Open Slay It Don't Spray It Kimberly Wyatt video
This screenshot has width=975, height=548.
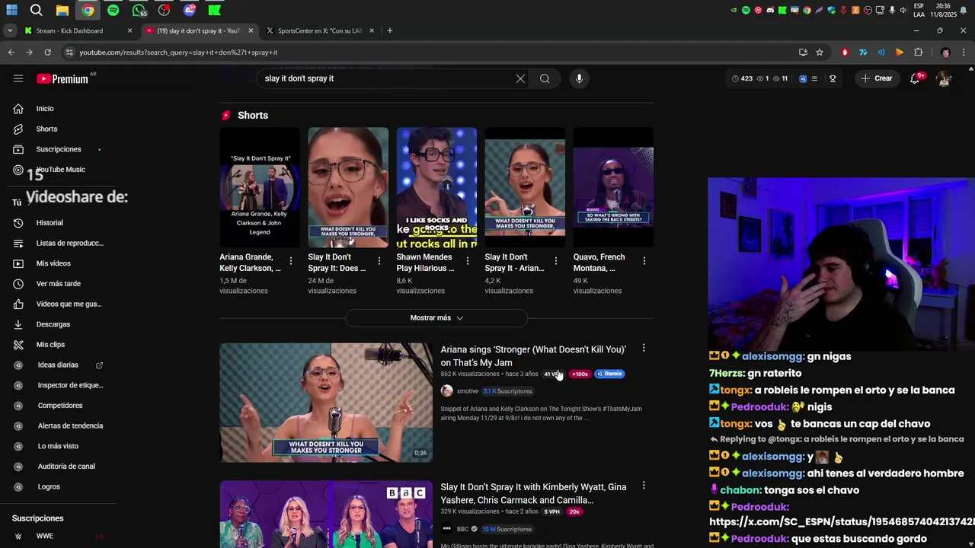click(533, 493)
